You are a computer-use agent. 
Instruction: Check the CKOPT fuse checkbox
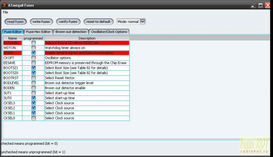[33, 58]
